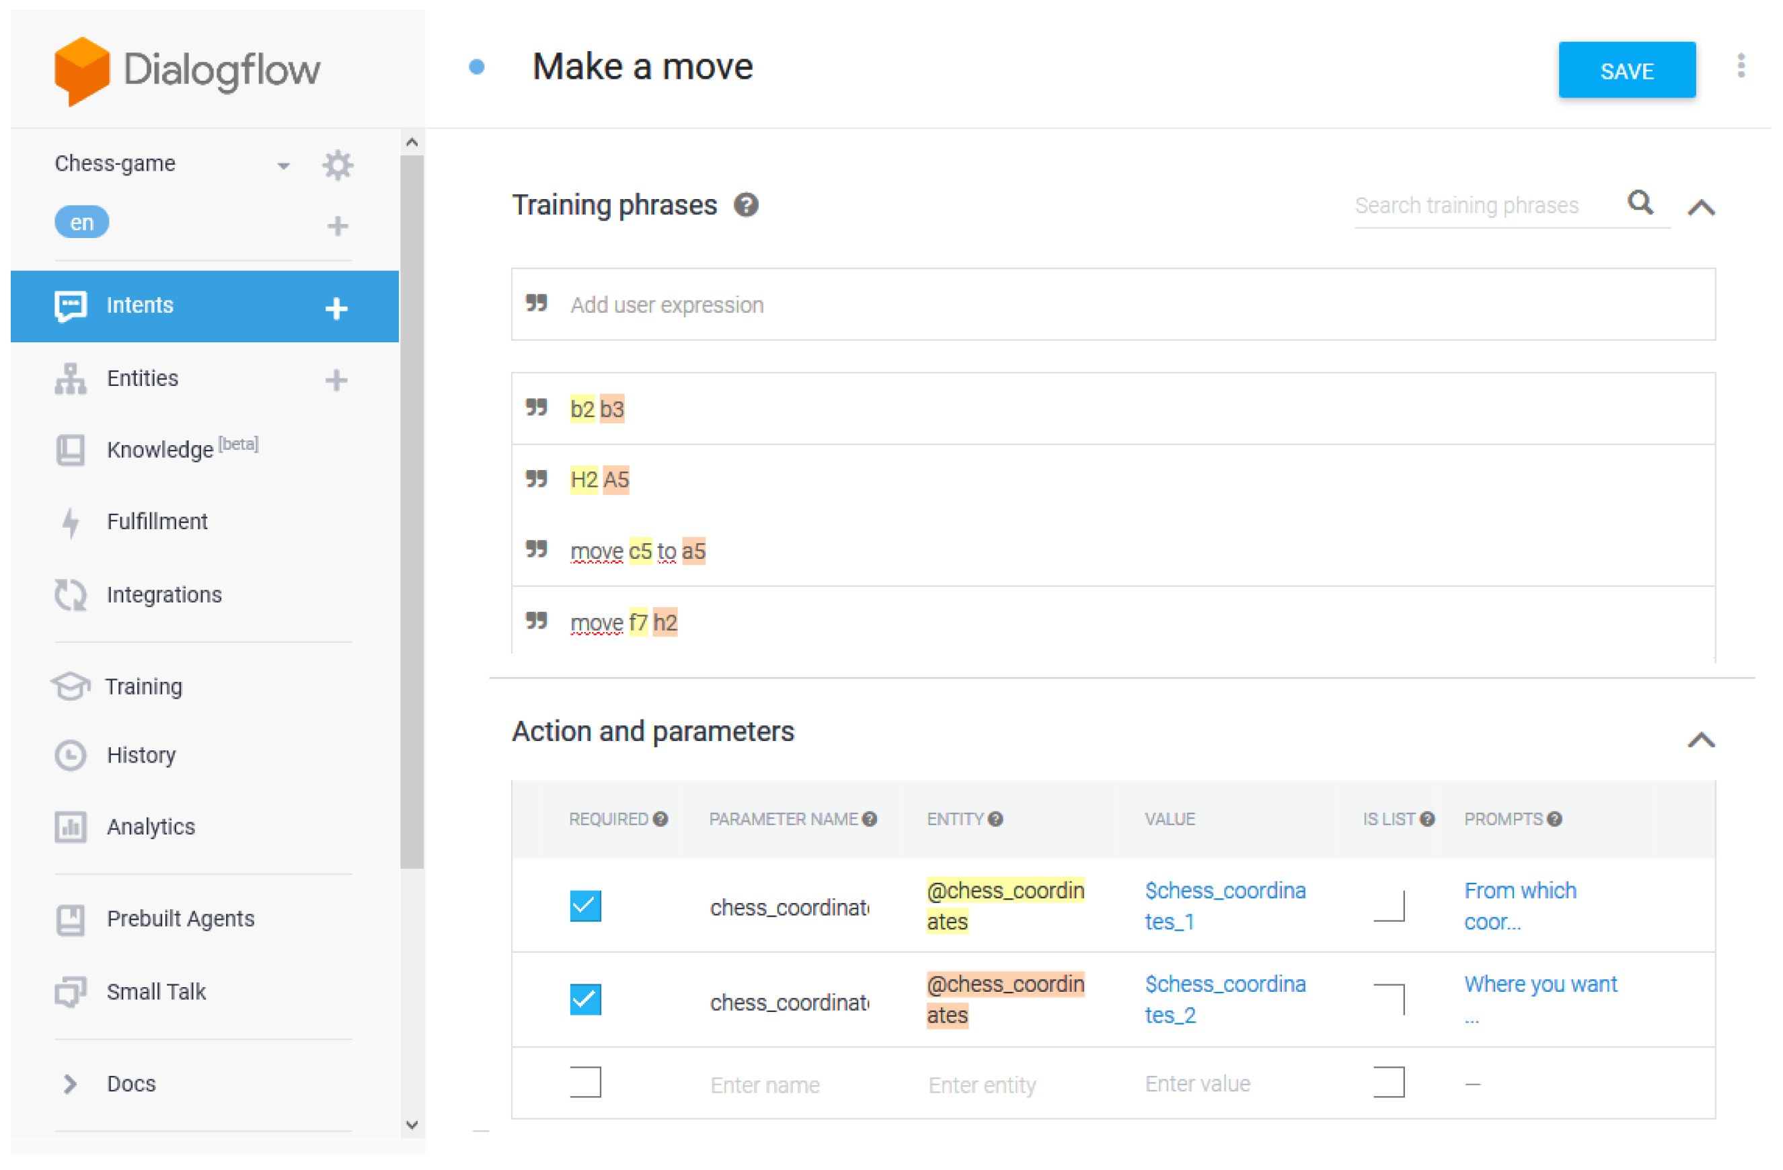This screenshot has width=1783, height=1170.
Task: Open agent settings gear icon
Action: 338,165
